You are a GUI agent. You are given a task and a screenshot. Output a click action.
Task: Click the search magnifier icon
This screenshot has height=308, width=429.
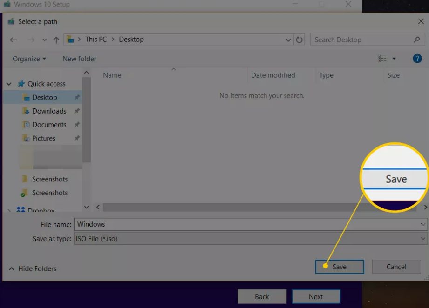pyautogui.click(x=416, y=40)
